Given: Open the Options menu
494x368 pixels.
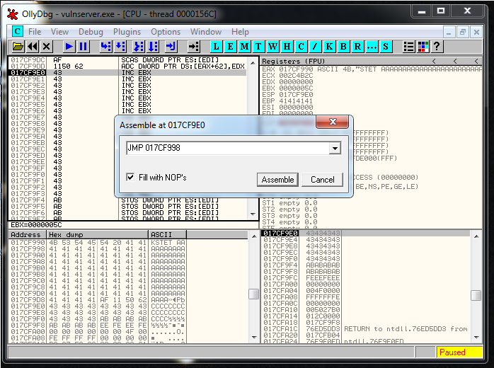Looking at the screenshot, I should coord(166,32).
